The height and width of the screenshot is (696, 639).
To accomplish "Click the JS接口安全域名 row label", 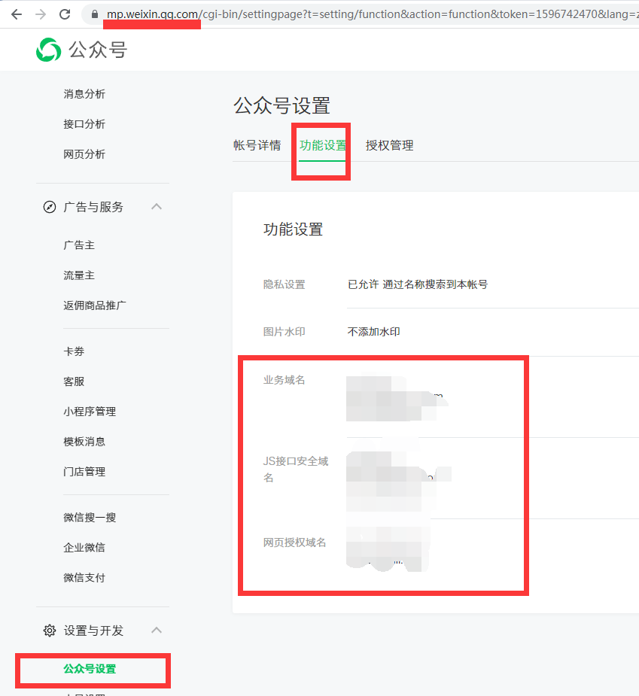I will pos(296,470).
